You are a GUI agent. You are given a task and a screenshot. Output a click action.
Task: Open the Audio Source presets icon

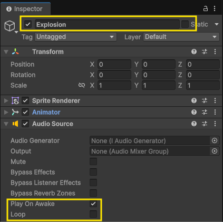click(205, 124)
